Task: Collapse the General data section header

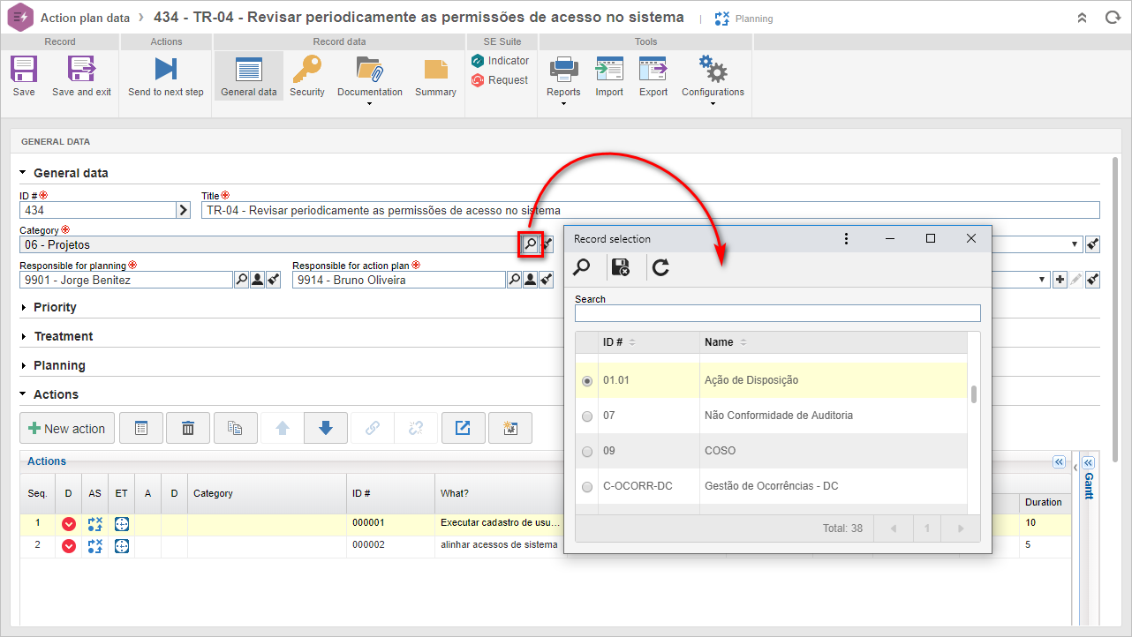Action: coord(64,173)
